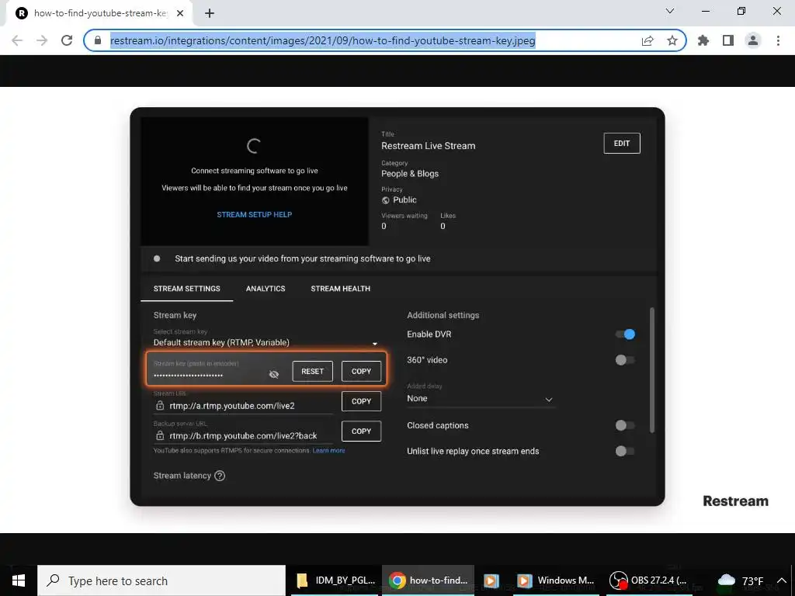This screenshot has height=596, width=795.
Task: Expand the Added delay None dropdown
Action: [480, 399]
